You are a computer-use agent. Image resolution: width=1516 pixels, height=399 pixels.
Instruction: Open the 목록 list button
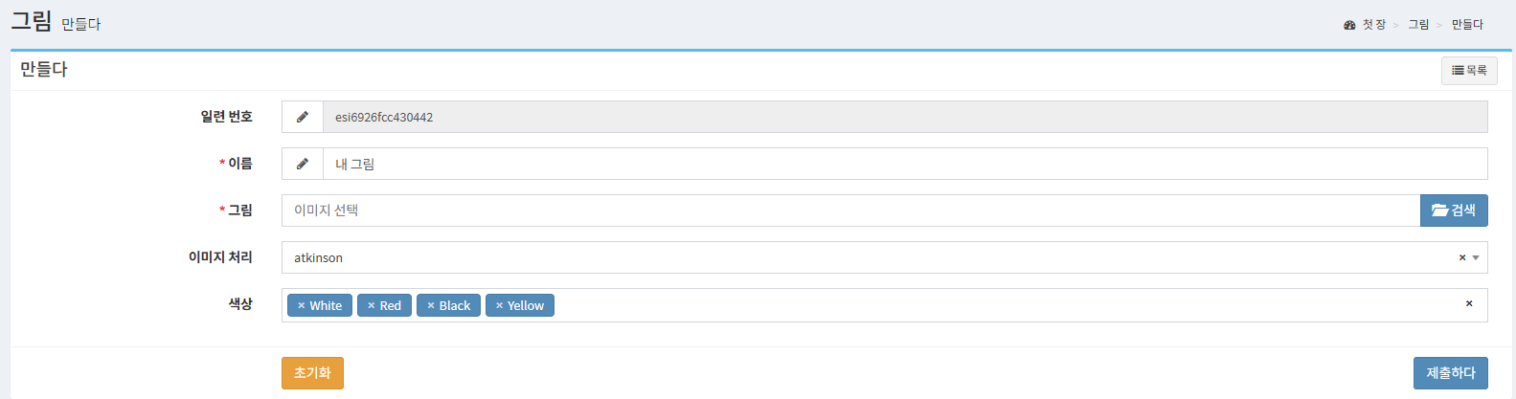tap(1469, 71)
